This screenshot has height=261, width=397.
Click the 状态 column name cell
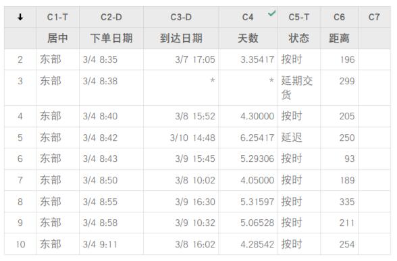click(299, 38)
